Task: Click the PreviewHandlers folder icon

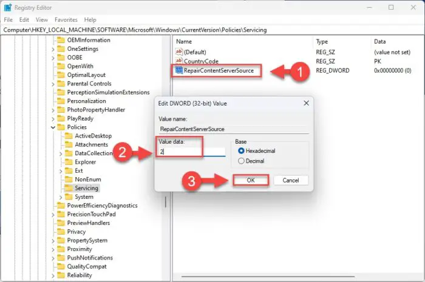Action: tap(61, 223)
